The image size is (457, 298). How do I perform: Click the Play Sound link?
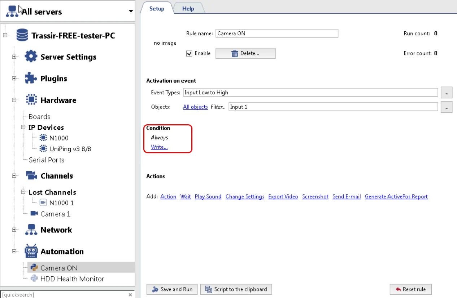208,196
